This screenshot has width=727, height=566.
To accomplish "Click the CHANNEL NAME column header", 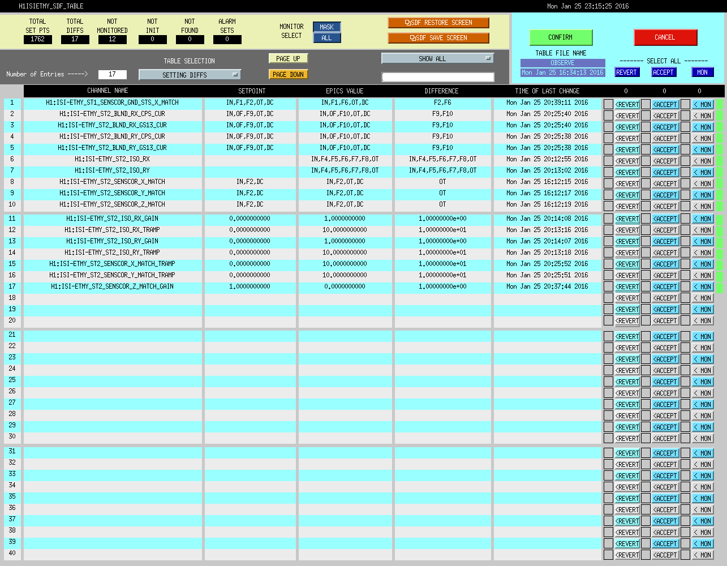I will [x=107, y=91].
